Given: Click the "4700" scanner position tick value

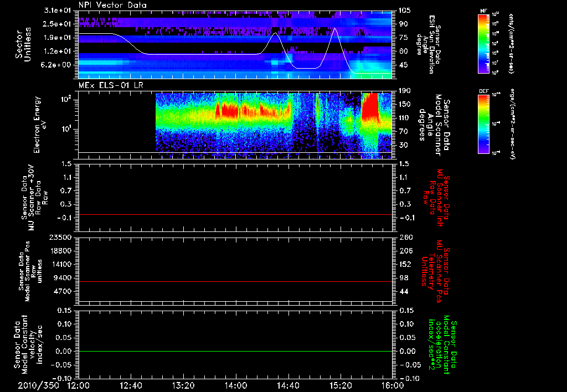Looking at the screenshot, I should click(x=63, y=291).
